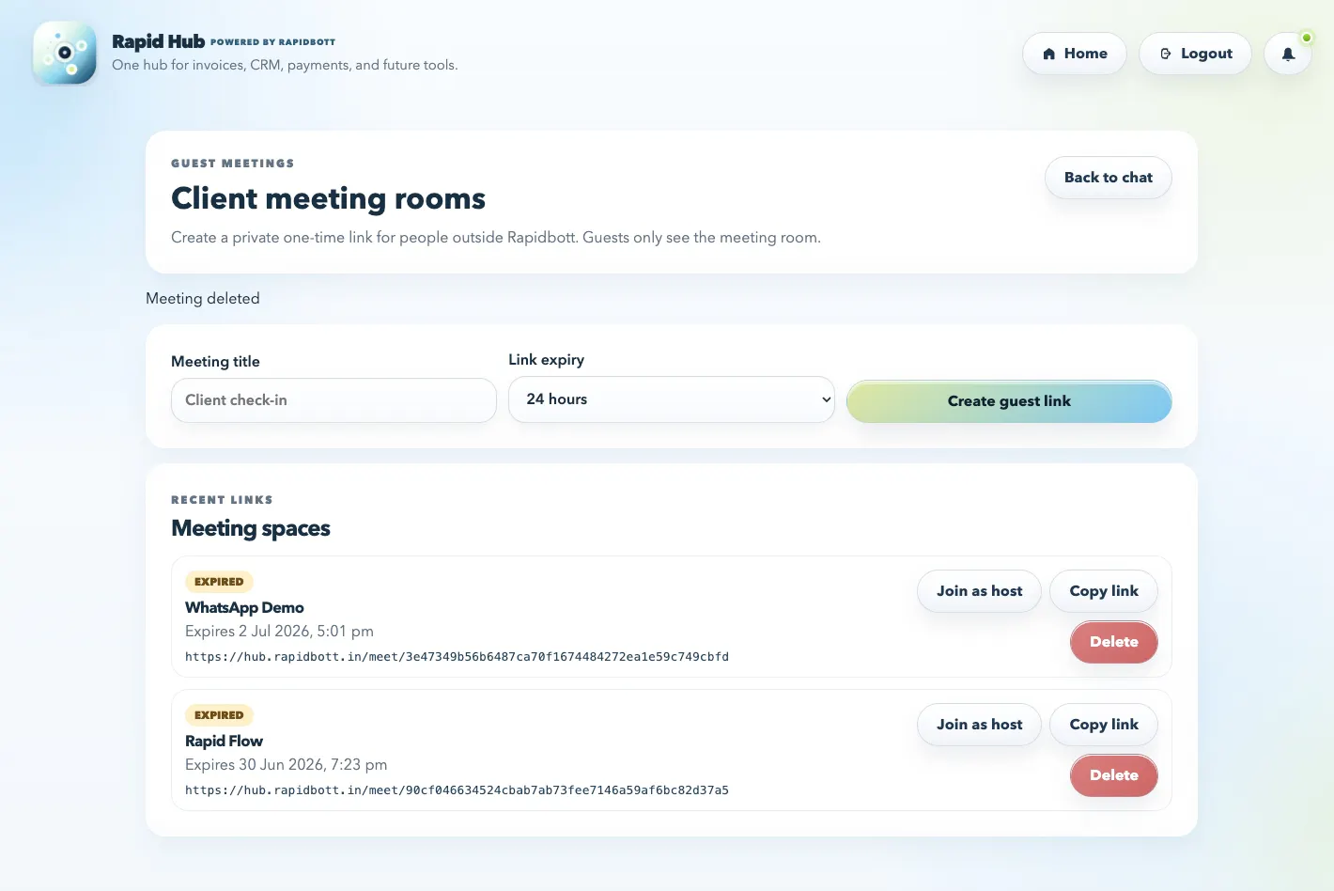Join WhatsApp Demo meeting as host

point(979,591)
